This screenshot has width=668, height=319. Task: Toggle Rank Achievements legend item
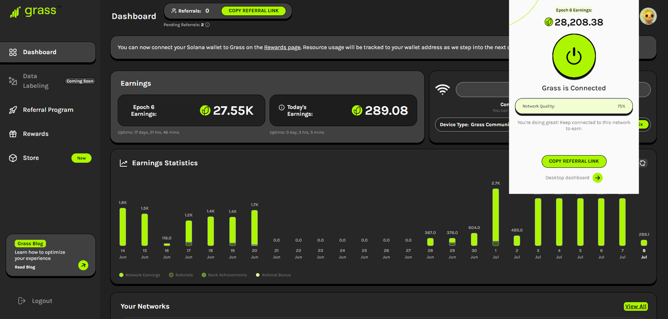point(225,275)
